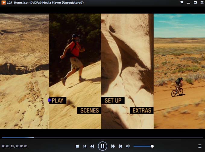Image resolution: width=205 pixels, height=152 pixels.
Task: Fast forward the video
Action: [113, 146]
